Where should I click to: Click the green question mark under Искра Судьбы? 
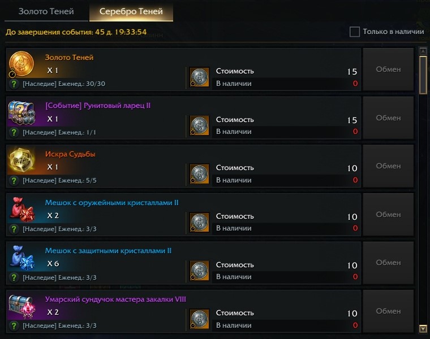tap(14, 181)
